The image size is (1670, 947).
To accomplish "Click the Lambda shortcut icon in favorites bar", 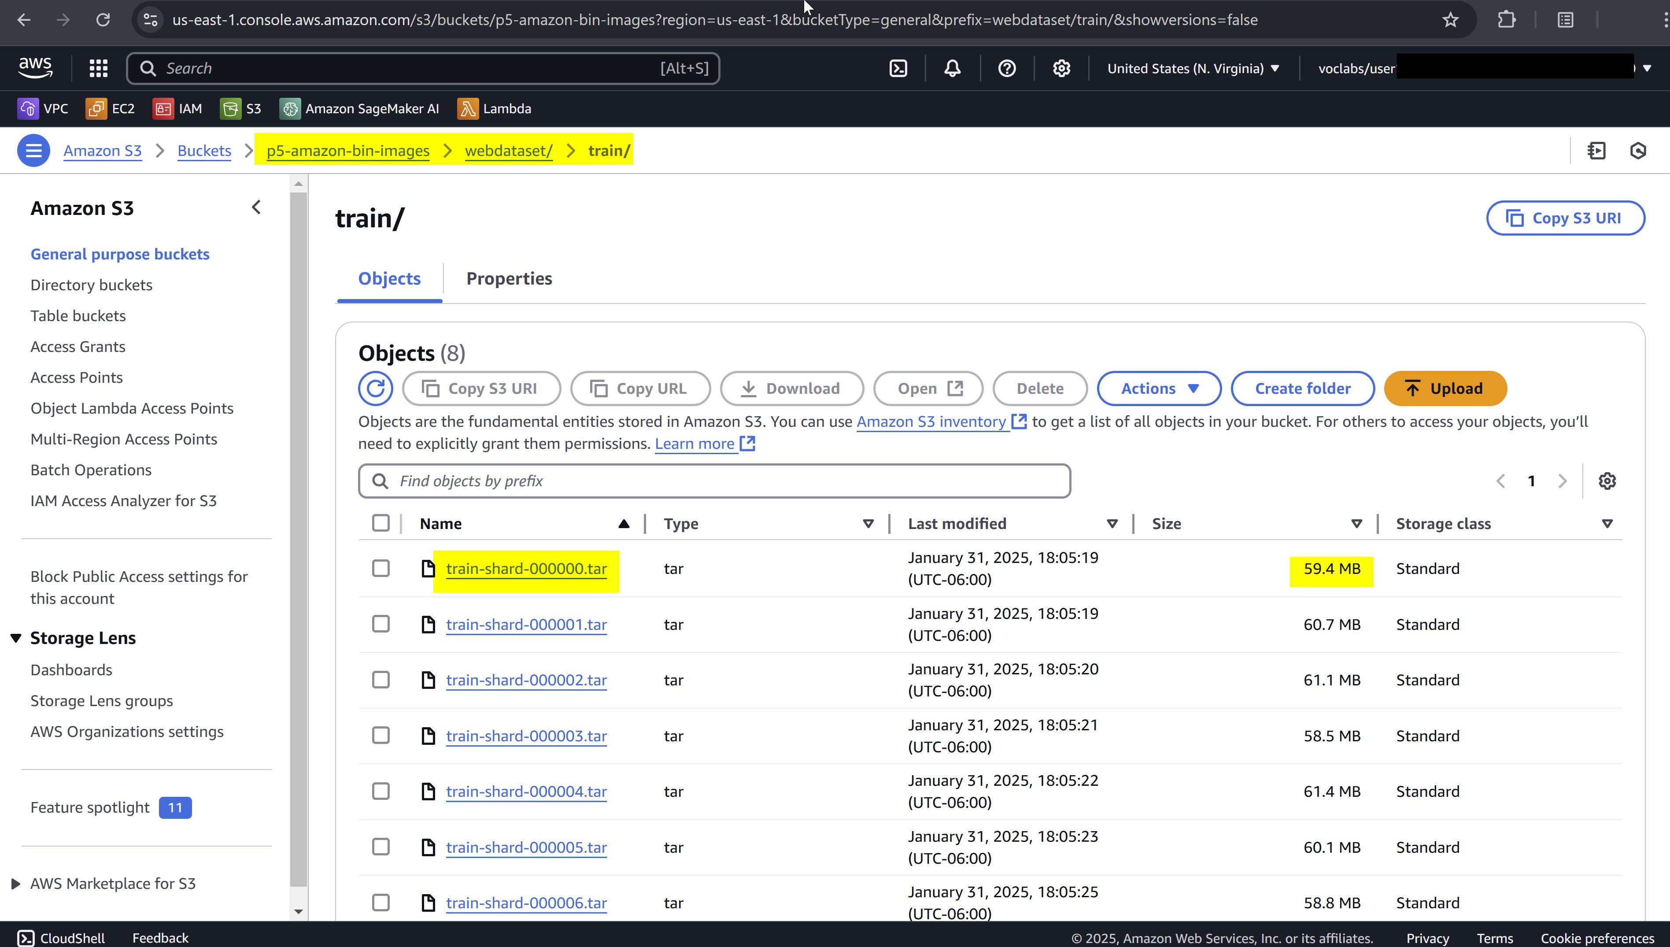I will coord(468,109).
